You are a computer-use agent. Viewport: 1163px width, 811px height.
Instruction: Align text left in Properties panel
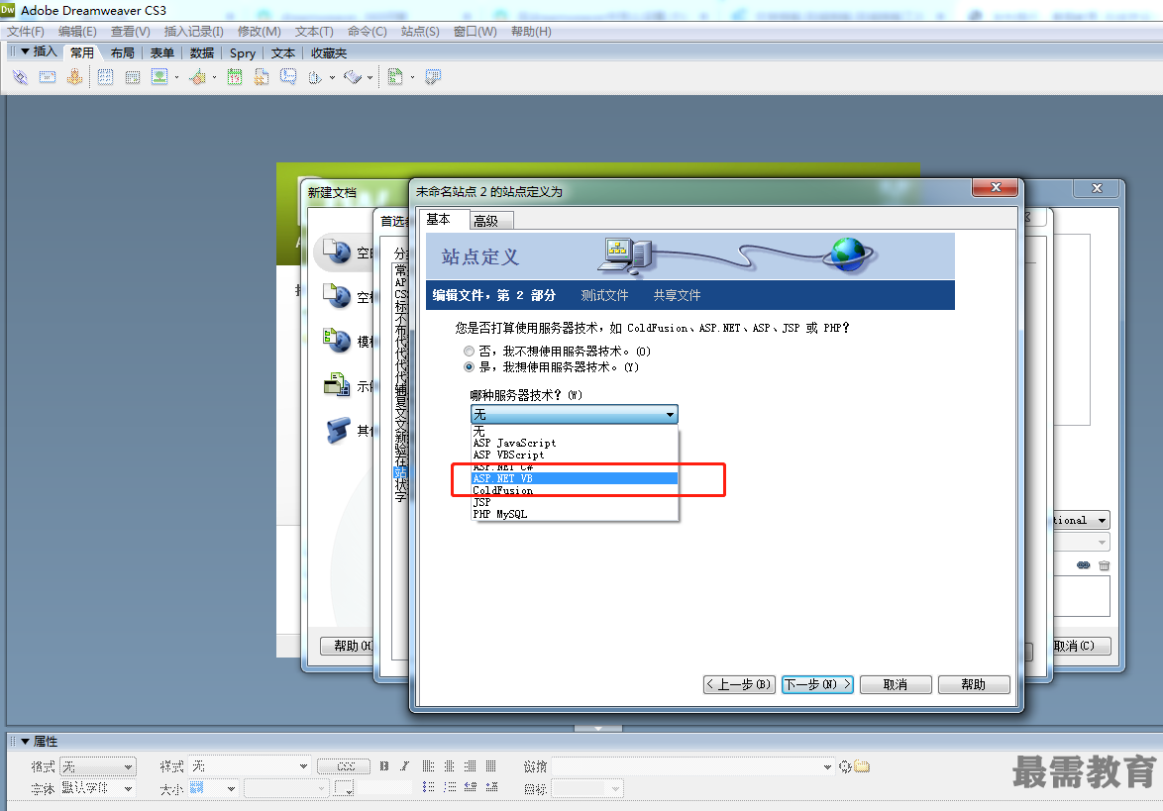pos(428,765)
